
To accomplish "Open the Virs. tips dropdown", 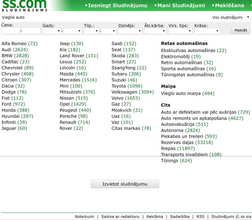I will 180,31.
